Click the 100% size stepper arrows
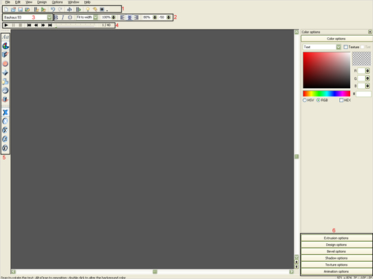373x279 pixels. (113, 17)
